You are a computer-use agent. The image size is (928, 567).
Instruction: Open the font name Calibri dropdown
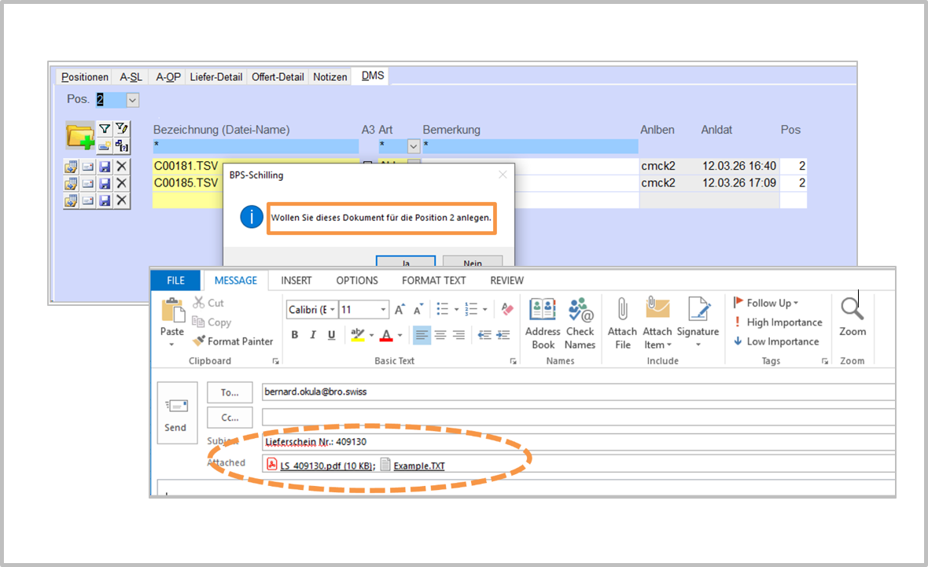click(x=333, y=310)
